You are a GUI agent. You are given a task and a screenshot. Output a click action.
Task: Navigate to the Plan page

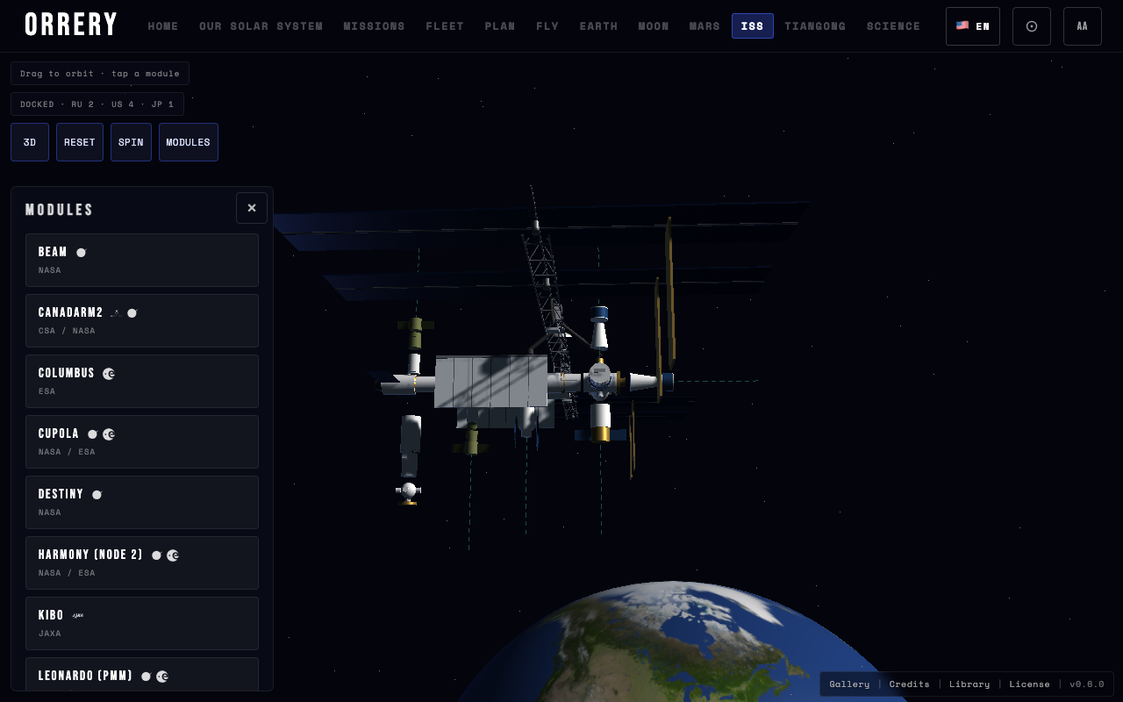pos(500,26)
